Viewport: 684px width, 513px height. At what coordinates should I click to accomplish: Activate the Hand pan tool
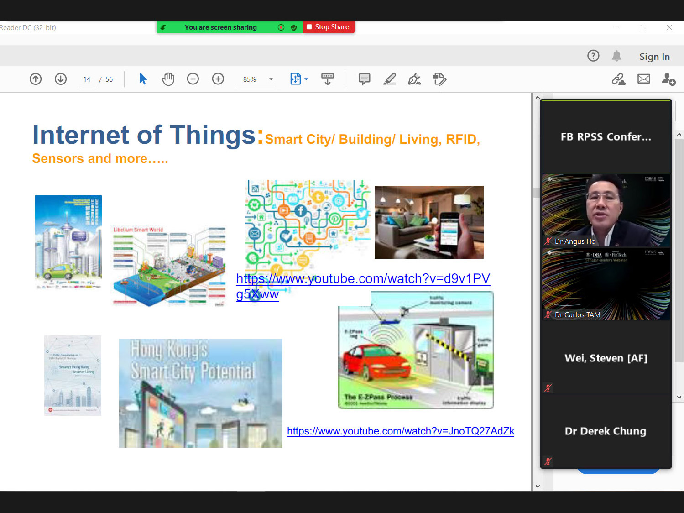click(168, 79)
